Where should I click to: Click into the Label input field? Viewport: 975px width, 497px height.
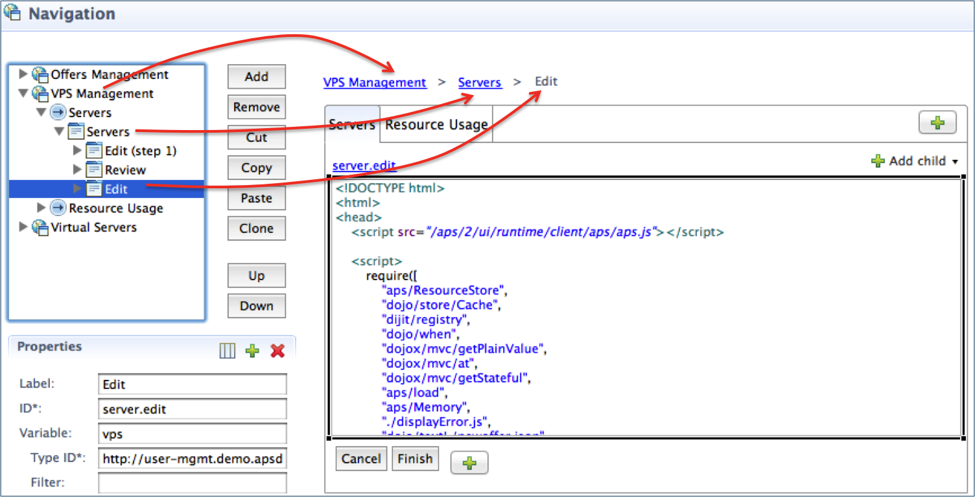tap(192, 384)
